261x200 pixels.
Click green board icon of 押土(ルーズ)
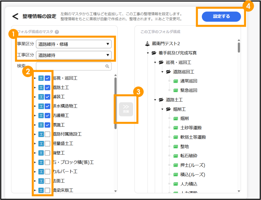point(176,165)
